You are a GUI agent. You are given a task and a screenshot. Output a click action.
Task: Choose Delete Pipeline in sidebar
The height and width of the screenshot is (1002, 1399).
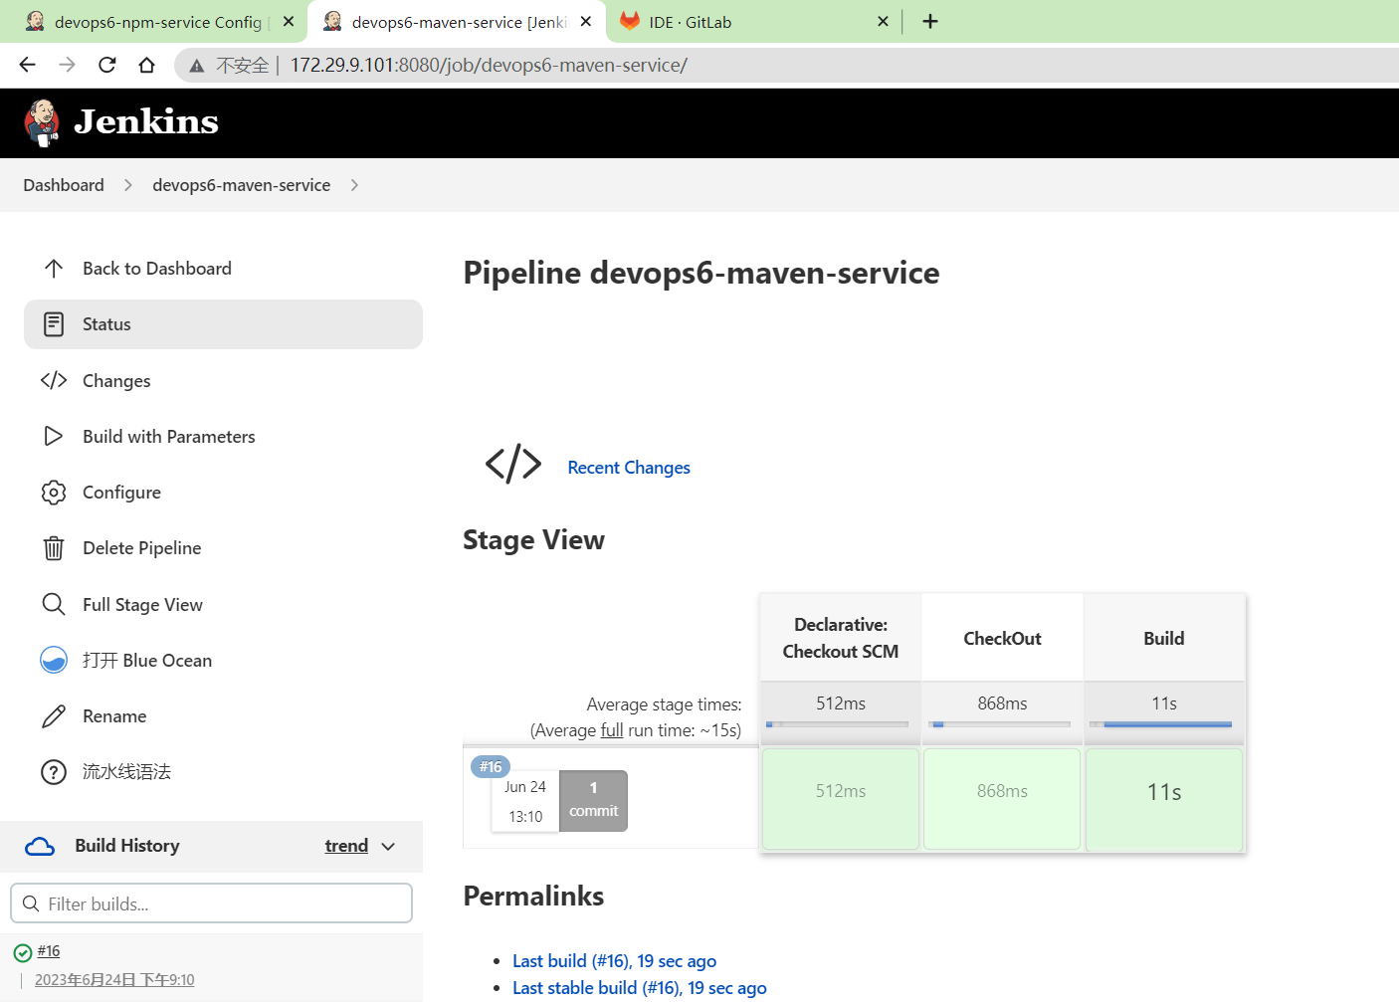[x=223, y=548]
